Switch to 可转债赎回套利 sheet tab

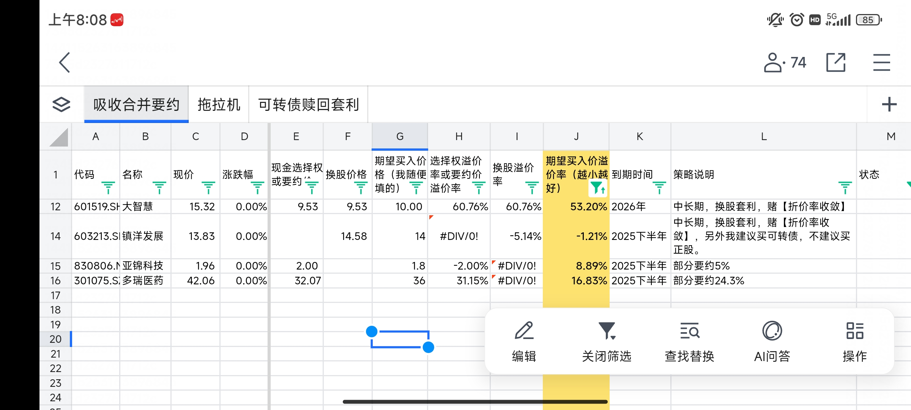pyautogui.click(x=308, y=104)
